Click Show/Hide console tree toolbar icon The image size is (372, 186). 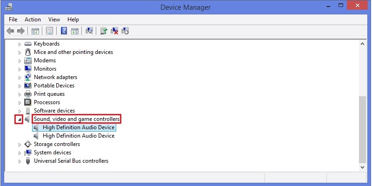(35, 31)
